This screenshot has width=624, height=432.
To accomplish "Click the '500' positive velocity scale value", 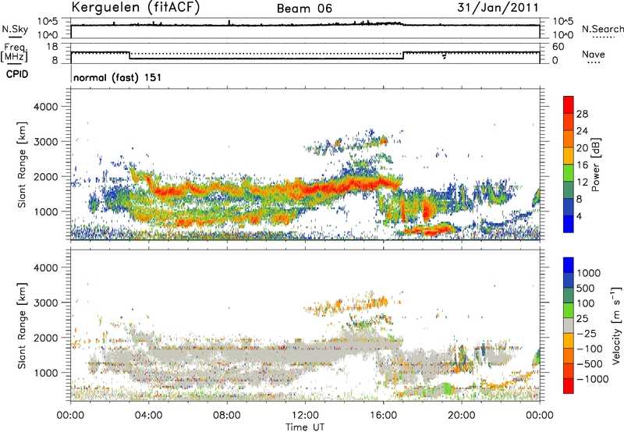I will pos(587,289).
